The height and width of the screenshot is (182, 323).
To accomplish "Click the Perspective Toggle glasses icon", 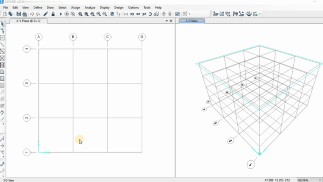I will (156, 14).
